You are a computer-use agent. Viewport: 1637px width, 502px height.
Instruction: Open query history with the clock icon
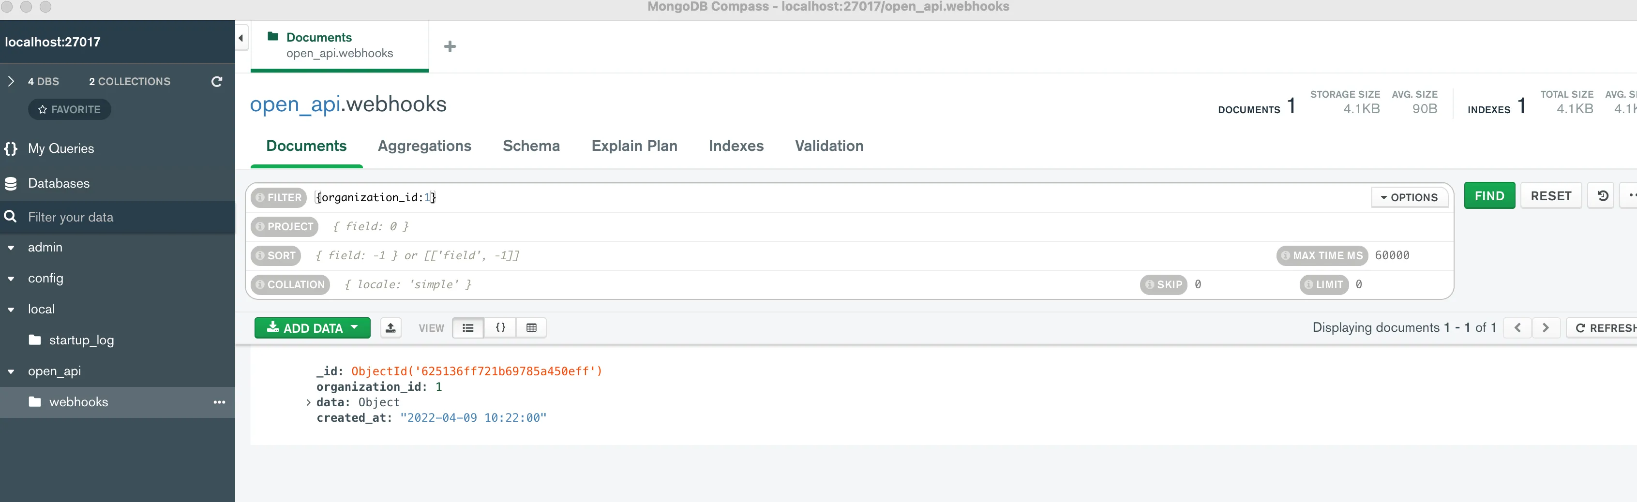(1602, 196)
